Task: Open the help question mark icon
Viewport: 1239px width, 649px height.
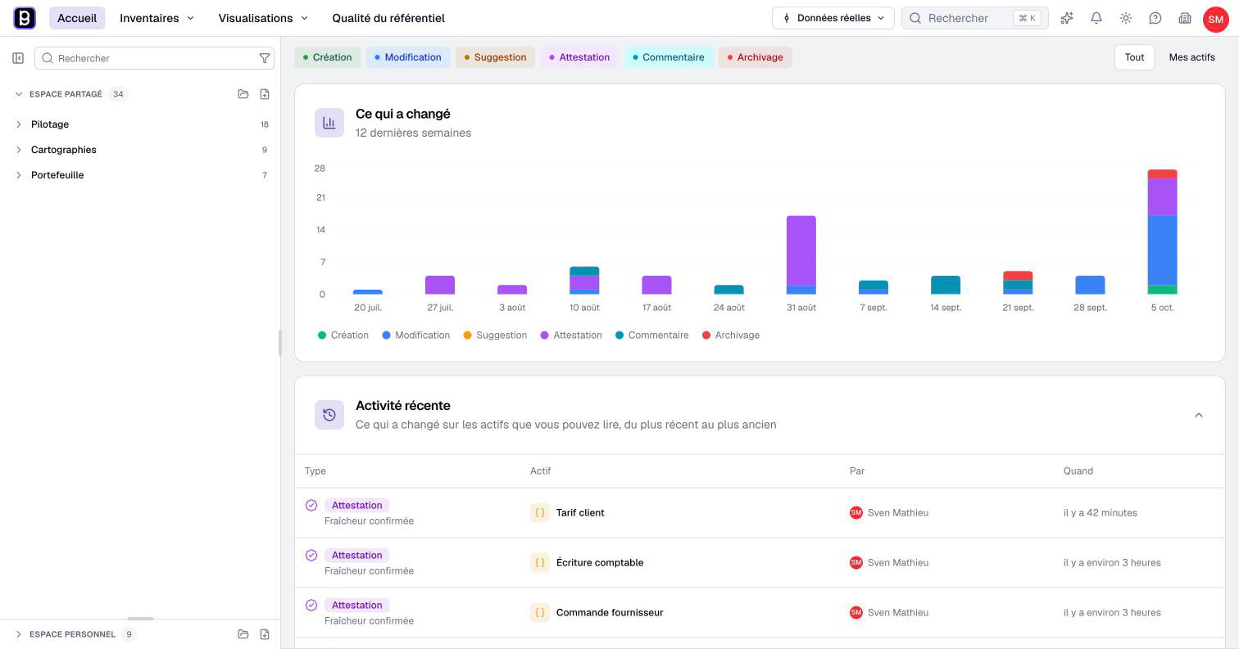Action: (1155, 18)
